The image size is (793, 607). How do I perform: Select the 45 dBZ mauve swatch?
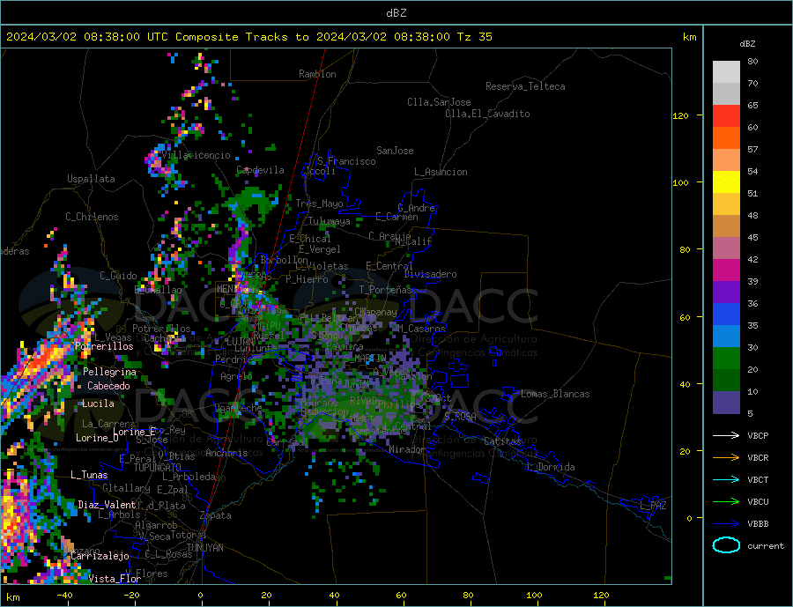(x=726, y=248)
